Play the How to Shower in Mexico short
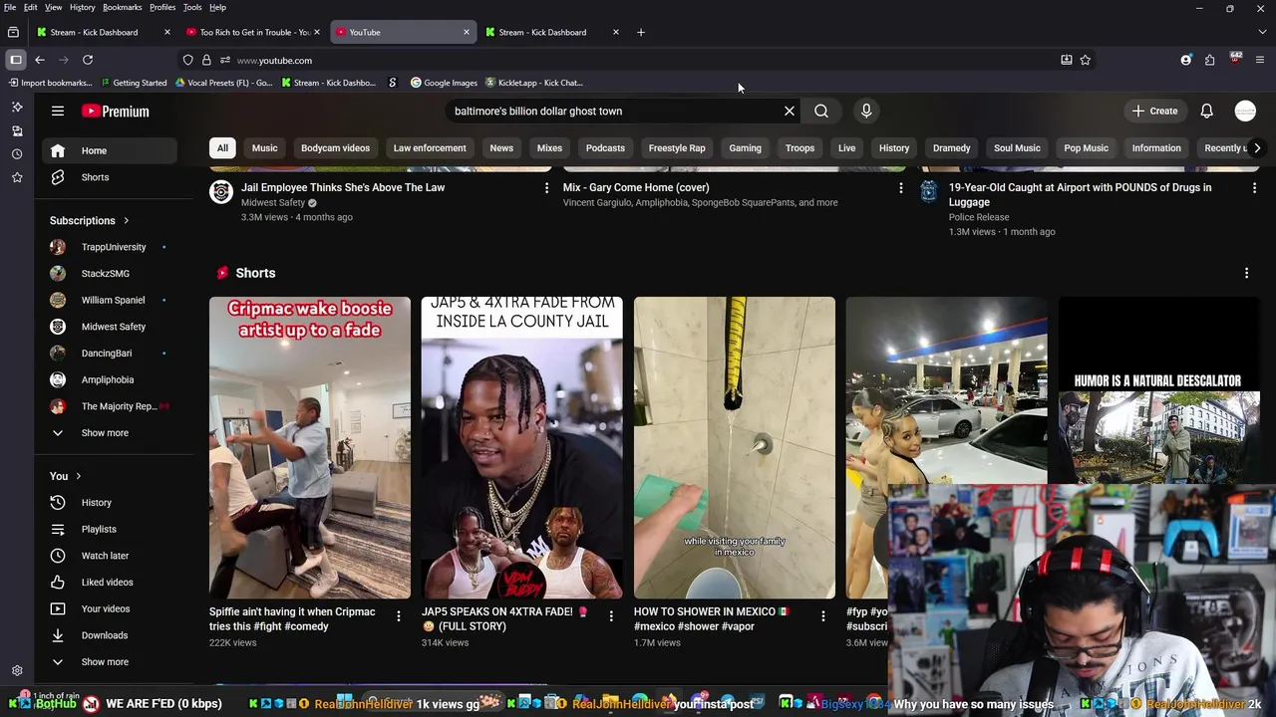This screenshot has height=717, width=1276. (735, 447)
